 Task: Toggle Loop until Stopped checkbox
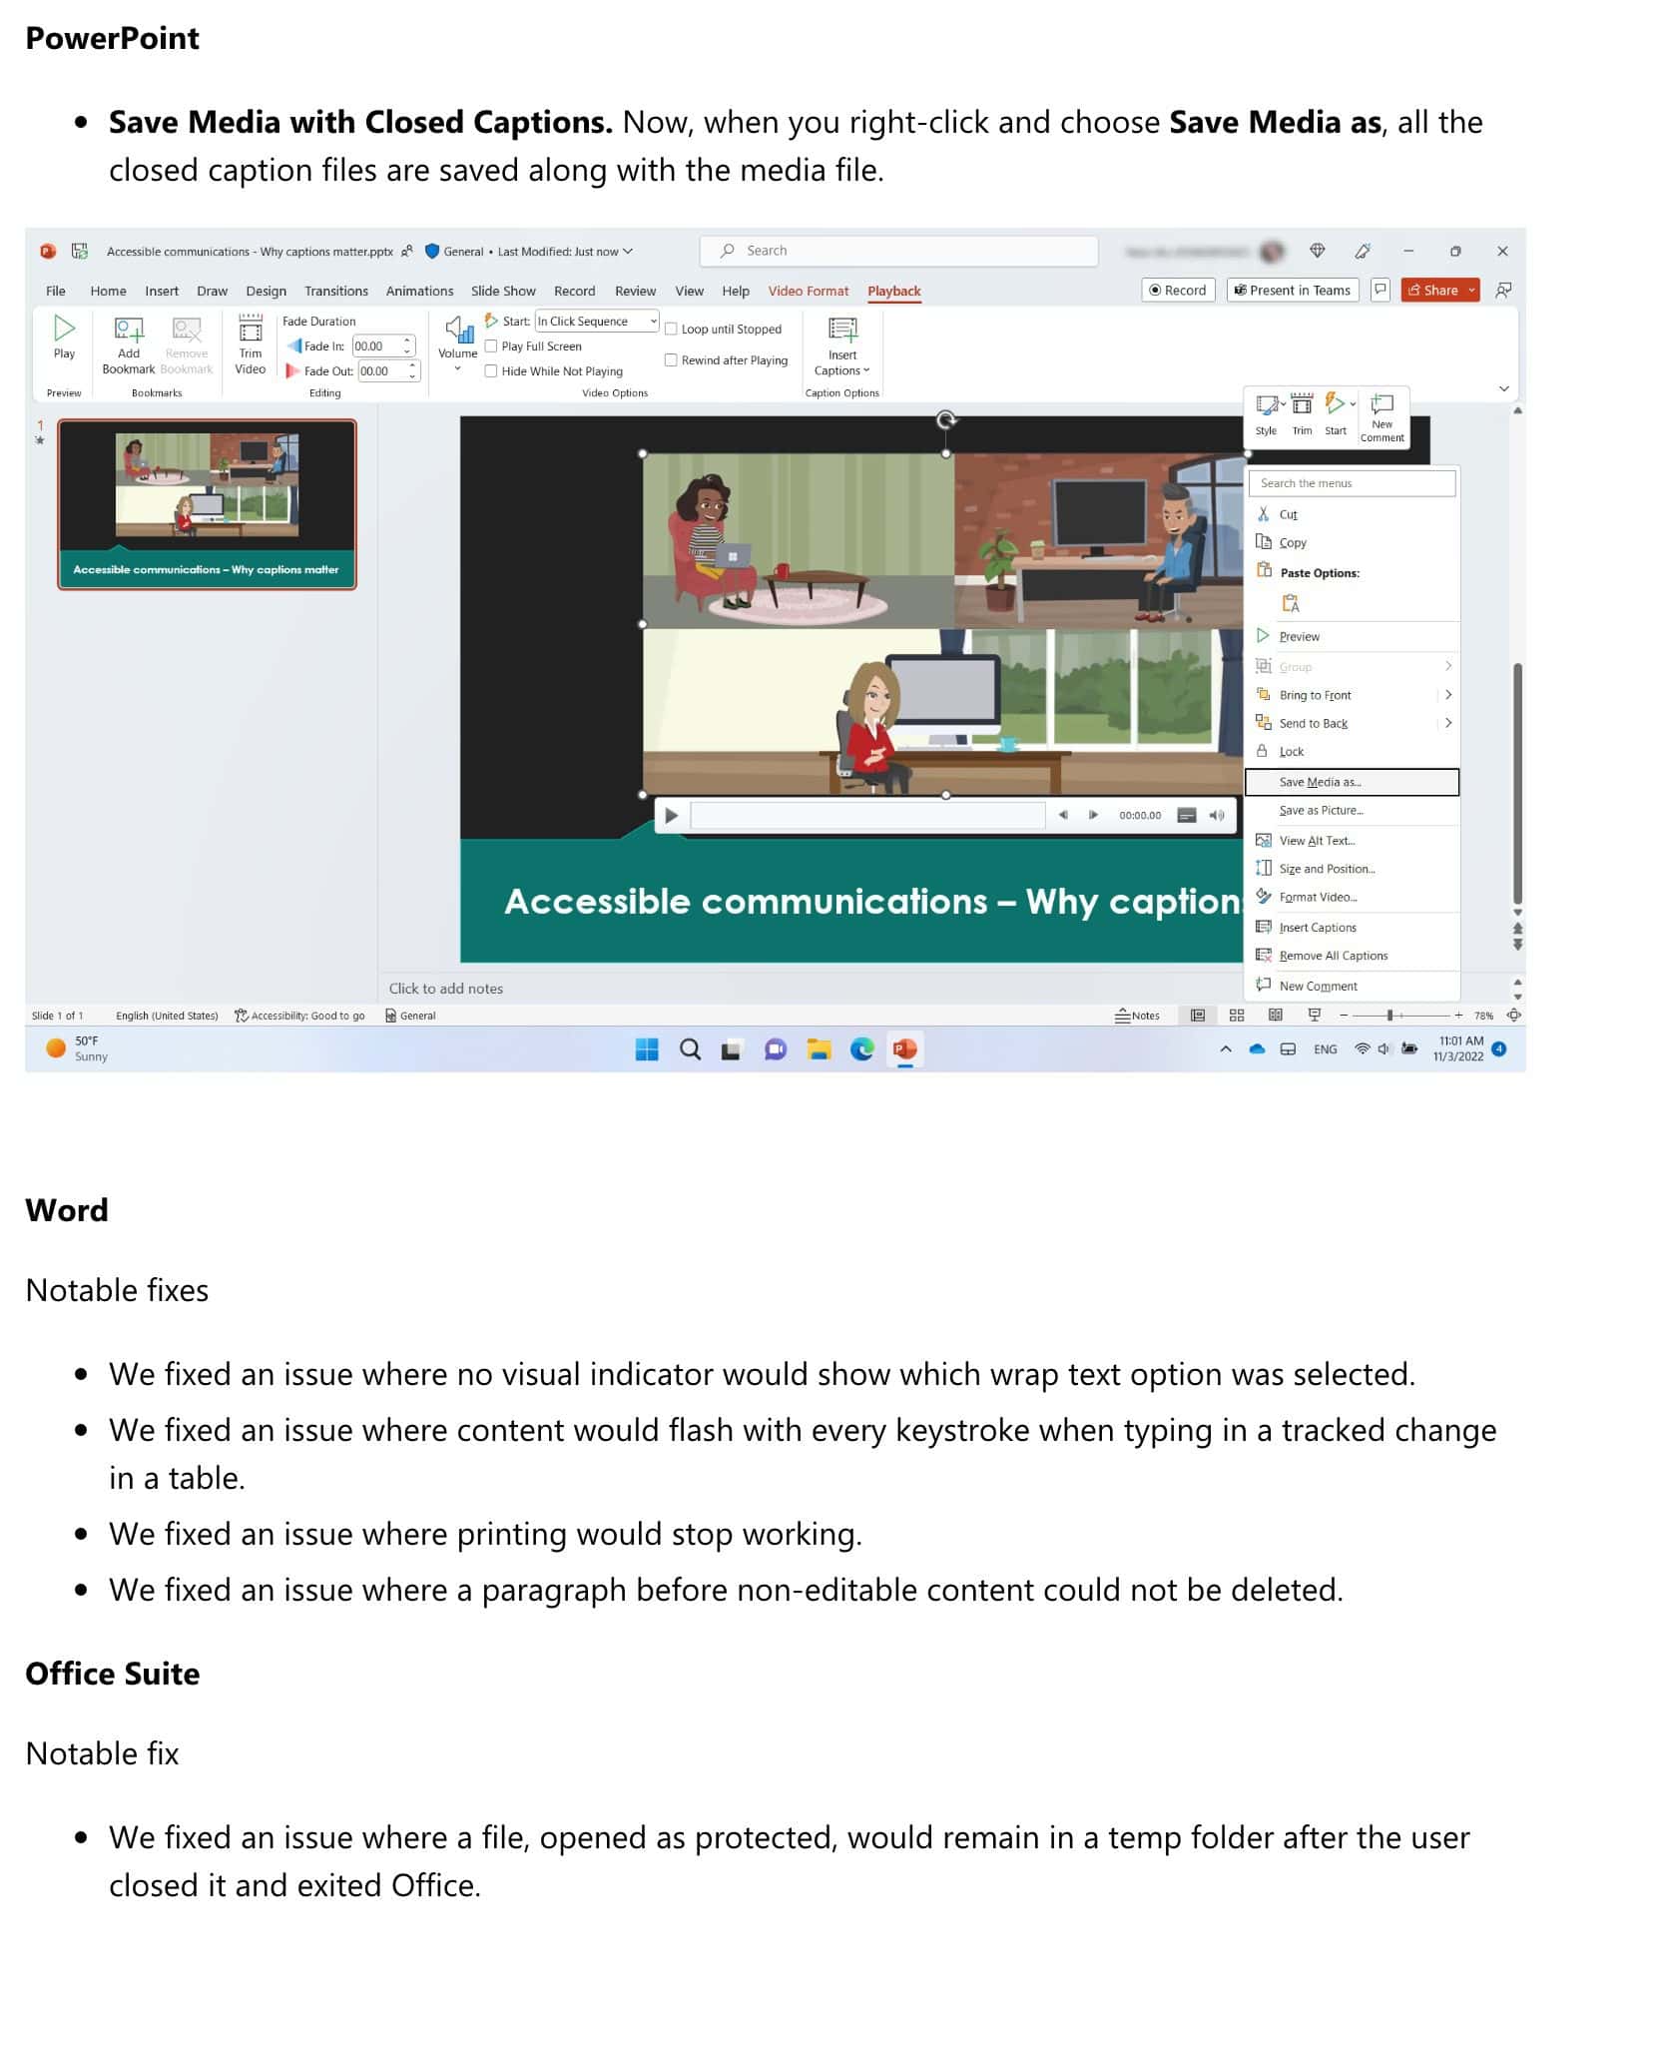pyautogui.click(x=671, y=329)
